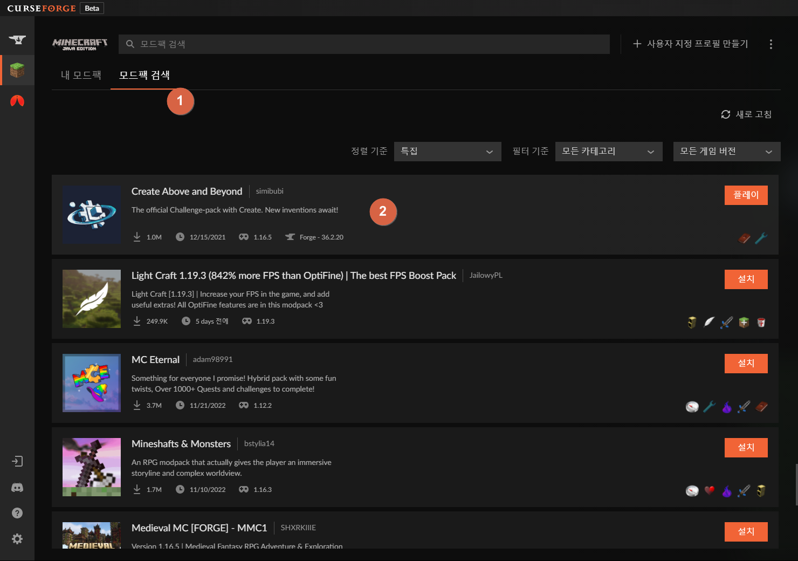Click the 모드팩 검색 search field
This screenshot has height=561, width=798.
tap(364, 44)
